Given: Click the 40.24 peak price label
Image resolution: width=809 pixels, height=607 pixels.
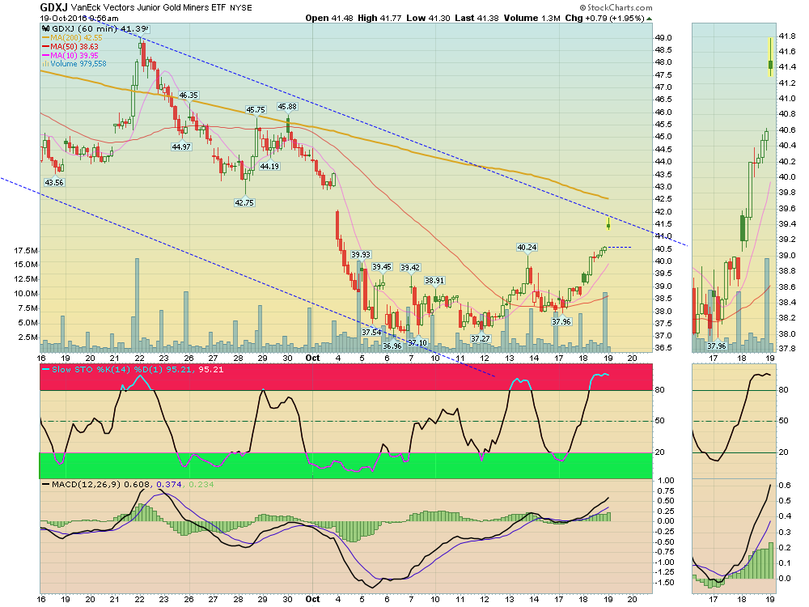Looking at the screenshot, I should (x=527, y=248).
